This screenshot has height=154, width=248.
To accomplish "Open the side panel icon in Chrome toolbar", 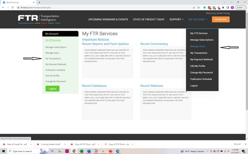I will click(228, 8).
